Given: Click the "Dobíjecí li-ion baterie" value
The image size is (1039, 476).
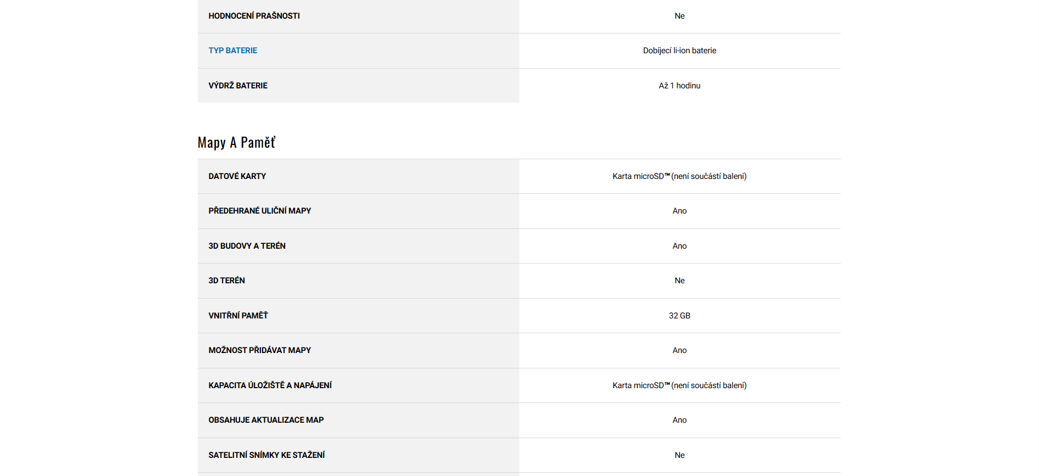Looking at the screenshot, I should [x=679, y=51].
